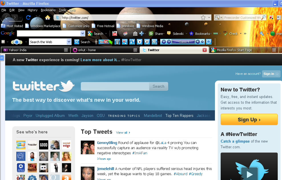Image resolution: width=282 pixels, height=180 pixels.
Task: Play the Classic R... radio station
Action: pos(169,42)
